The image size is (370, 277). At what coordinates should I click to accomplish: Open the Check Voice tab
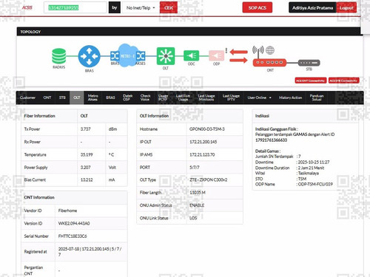tap(145, 98)
